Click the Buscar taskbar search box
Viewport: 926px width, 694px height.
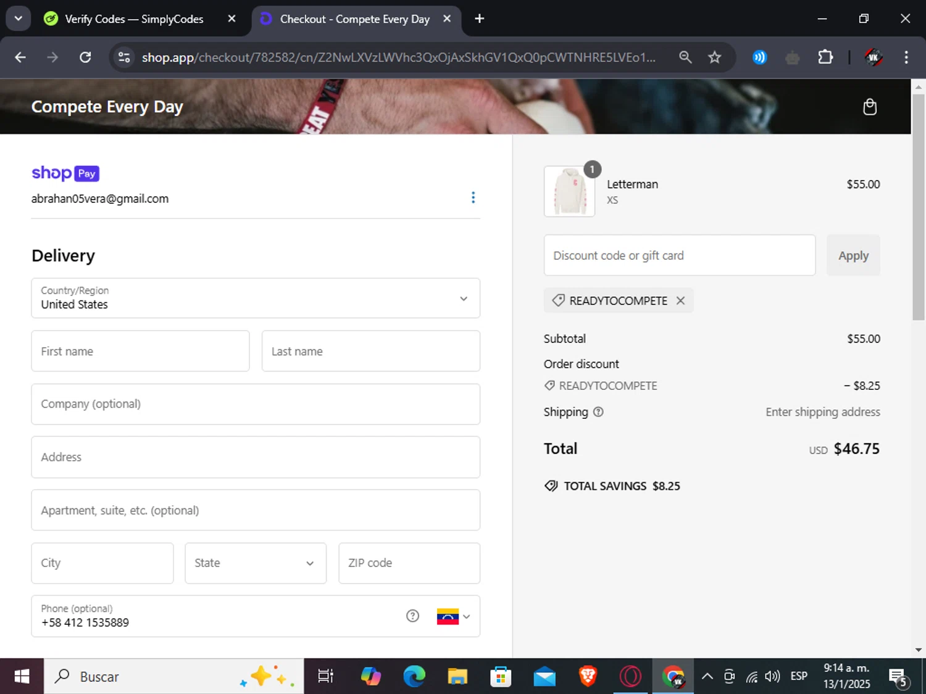coord(174,677)
